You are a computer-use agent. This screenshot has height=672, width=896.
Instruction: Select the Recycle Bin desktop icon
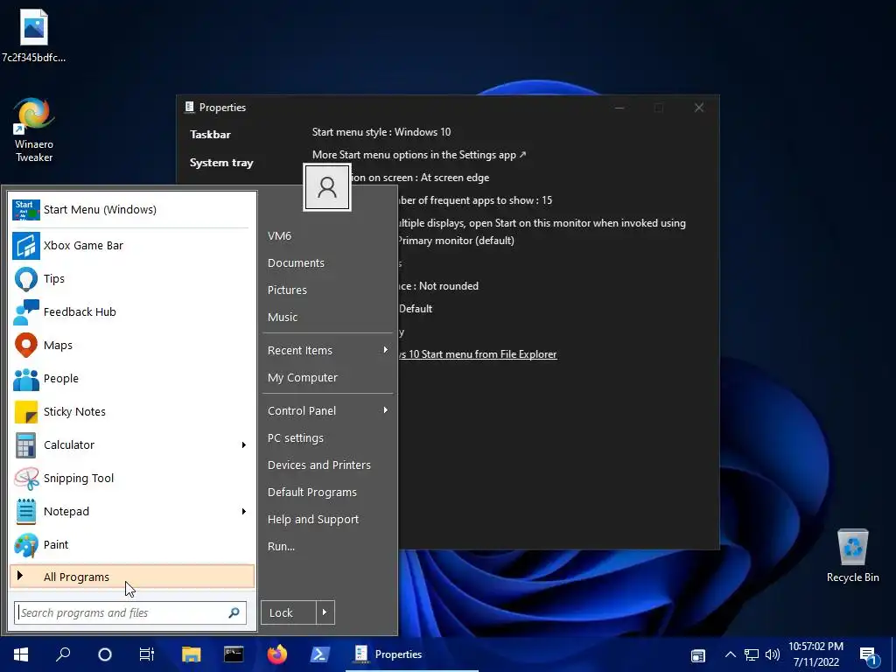[x=852, y=556]
